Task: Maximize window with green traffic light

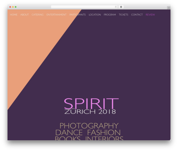Action: (16, 7)
